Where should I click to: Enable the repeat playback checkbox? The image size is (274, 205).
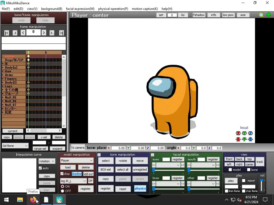point(243,181)
